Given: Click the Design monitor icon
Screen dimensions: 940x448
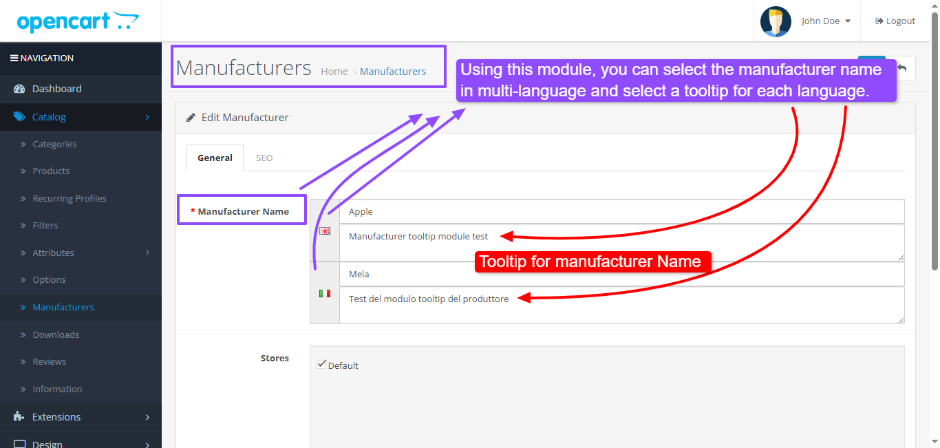Looking at the screenshot, I should 19,444.
